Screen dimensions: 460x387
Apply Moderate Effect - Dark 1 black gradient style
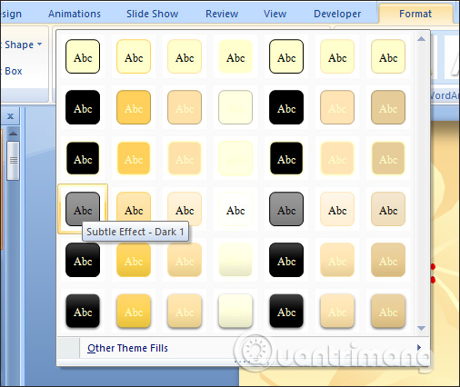83,260
